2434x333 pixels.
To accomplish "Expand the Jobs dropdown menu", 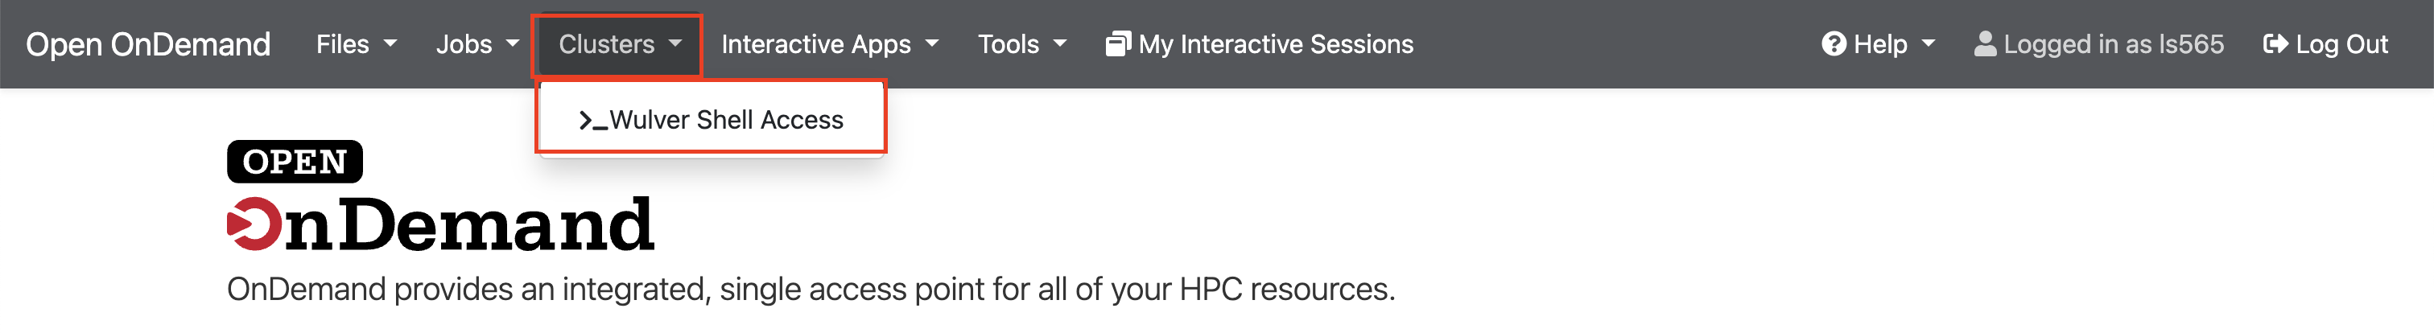I will pyautogui.click(x=477, y=44).
